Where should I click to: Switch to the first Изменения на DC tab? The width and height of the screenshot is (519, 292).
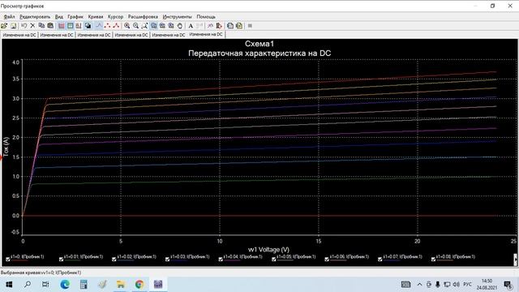(x=19, y=35)
